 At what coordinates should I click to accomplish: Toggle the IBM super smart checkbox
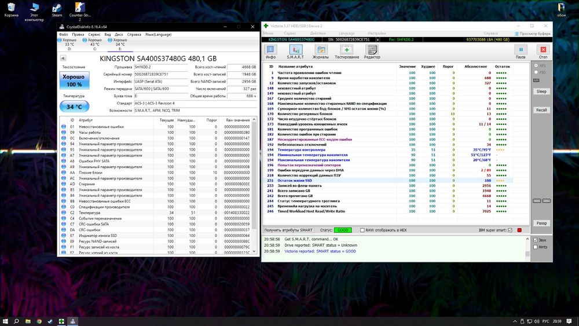510,230
